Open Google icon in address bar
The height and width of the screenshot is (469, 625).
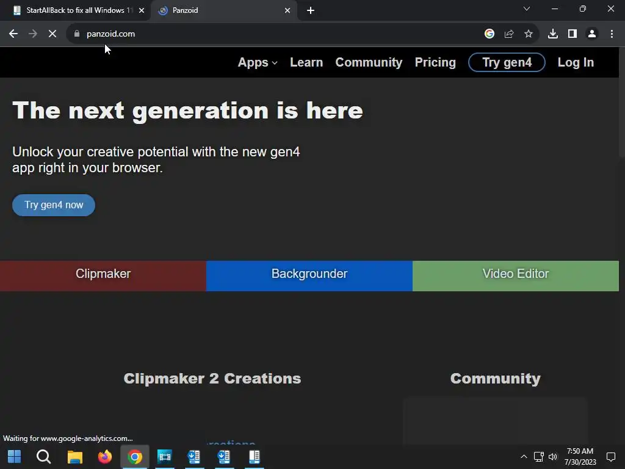[x=490, y=34]
